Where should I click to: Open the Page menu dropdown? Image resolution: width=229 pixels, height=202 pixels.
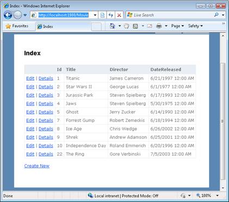pyautogui.click(x=177, y=26)
